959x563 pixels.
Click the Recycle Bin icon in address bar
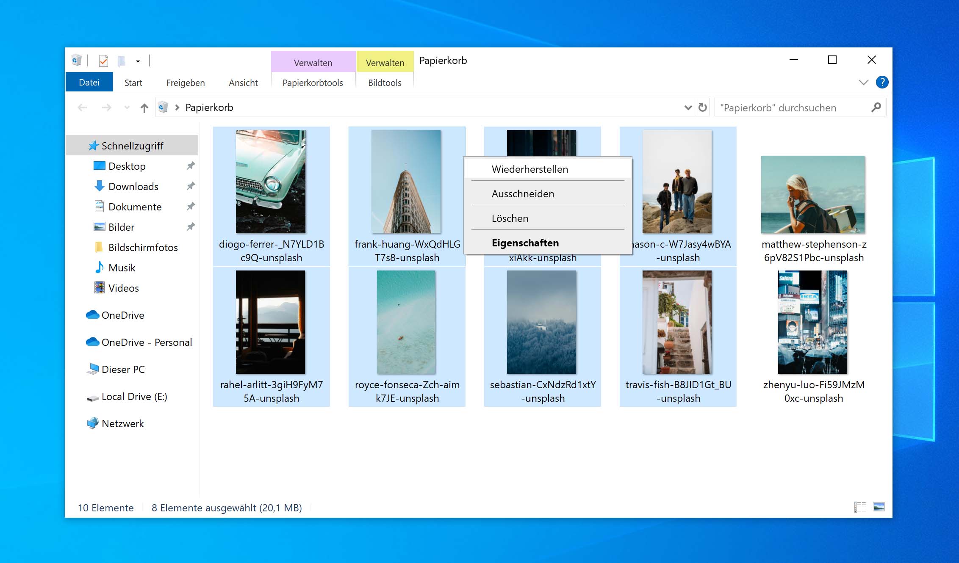[x=163, y=107]
